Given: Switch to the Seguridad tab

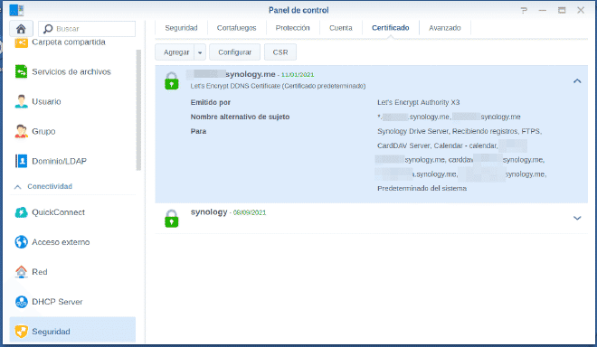Looking at the screenshot, I should point(181,28).
